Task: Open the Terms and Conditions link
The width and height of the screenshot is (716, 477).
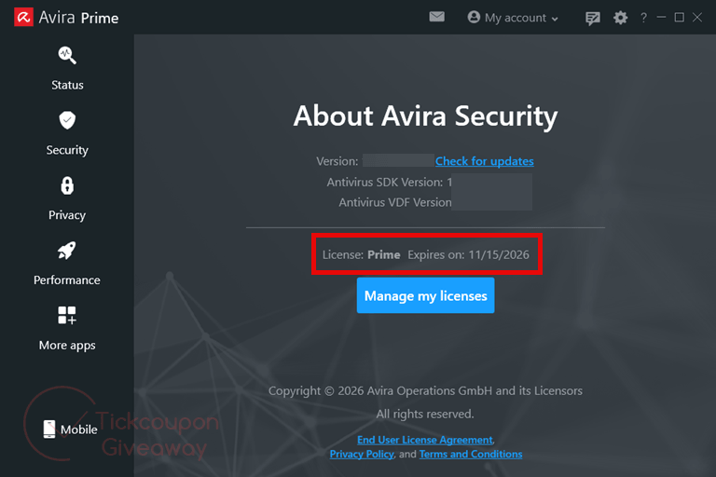Action: (471, 454)
